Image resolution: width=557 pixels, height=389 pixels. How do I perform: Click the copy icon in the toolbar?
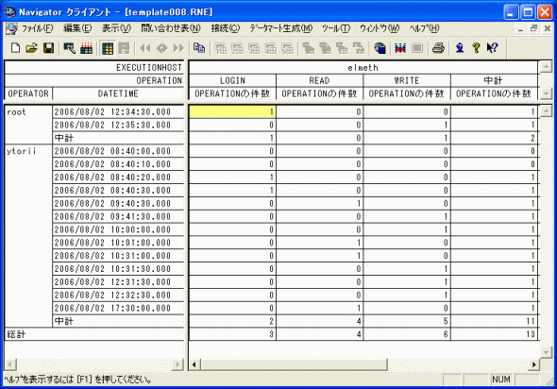pyautogui.click(x=199, y=48)
